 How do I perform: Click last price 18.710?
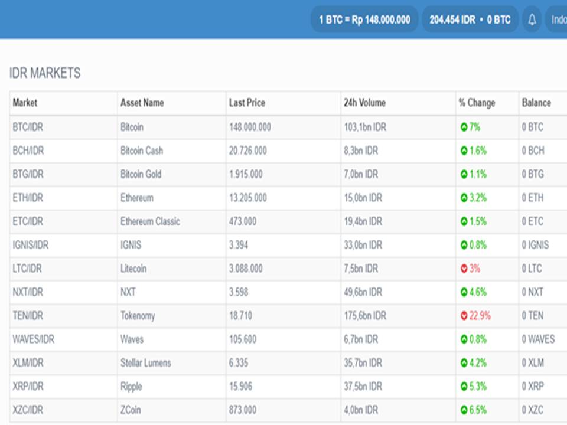coord(240,316)
